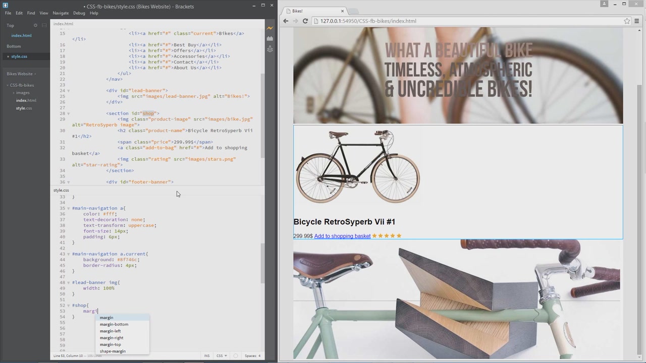This screenshot has height=363, width=646.
Task: Click the Bicycle RetroSuperb Vii #1 heading
Action: (344, 222)
